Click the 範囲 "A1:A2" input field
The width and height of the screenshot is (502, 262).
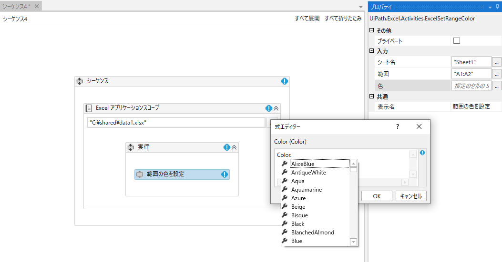[x=471, y=74]
